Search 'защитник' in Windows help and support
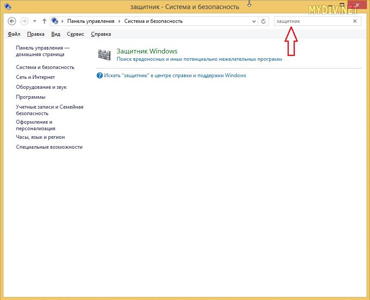 175,76
